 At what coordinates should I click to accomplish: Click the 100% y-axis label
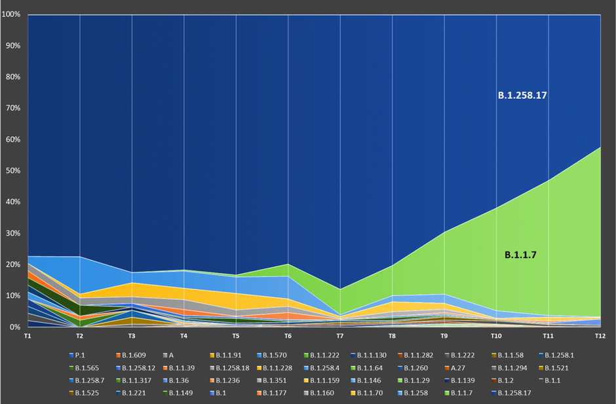pos(12,14)
